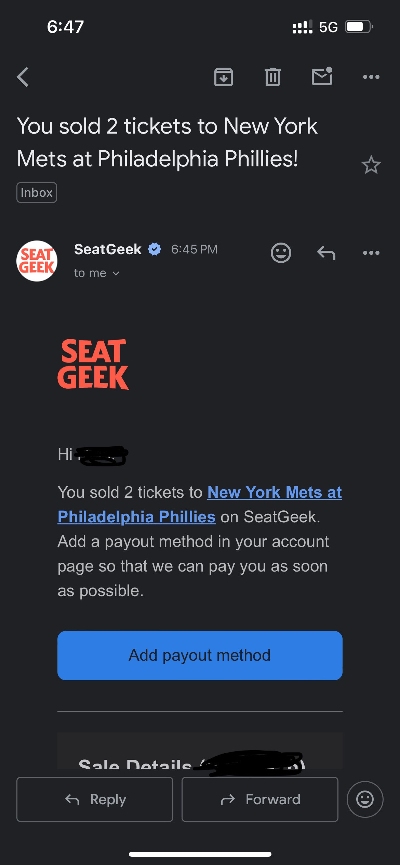400x865 pixels.
Task: Tap the back arrow to return to inbox
Action: [23, 77]
